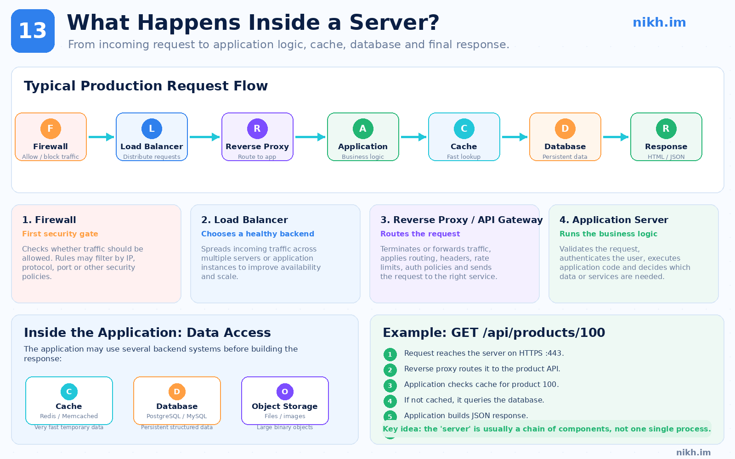Click the cyan C Cache icon in request flow
The height and width of the screenshot is (459, 735).
(x=464, y=129)
